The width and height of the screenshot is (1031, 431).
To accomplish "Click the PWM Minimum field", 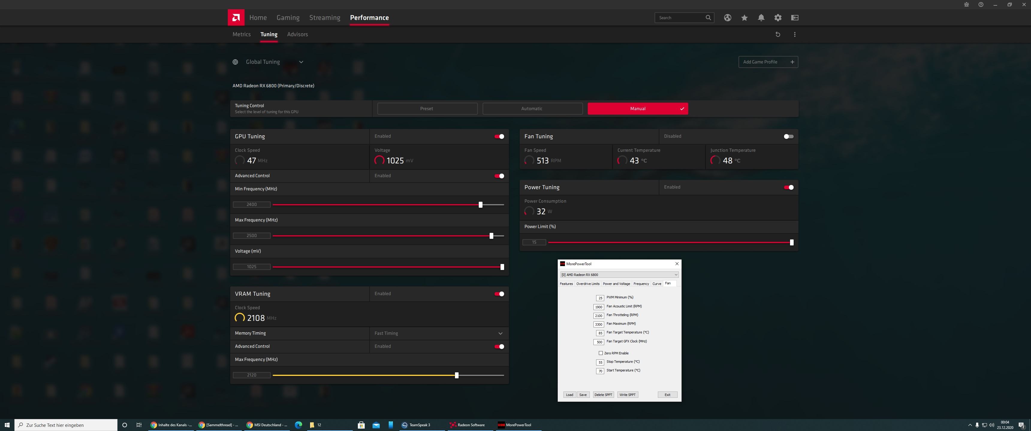I will [600, 298].
